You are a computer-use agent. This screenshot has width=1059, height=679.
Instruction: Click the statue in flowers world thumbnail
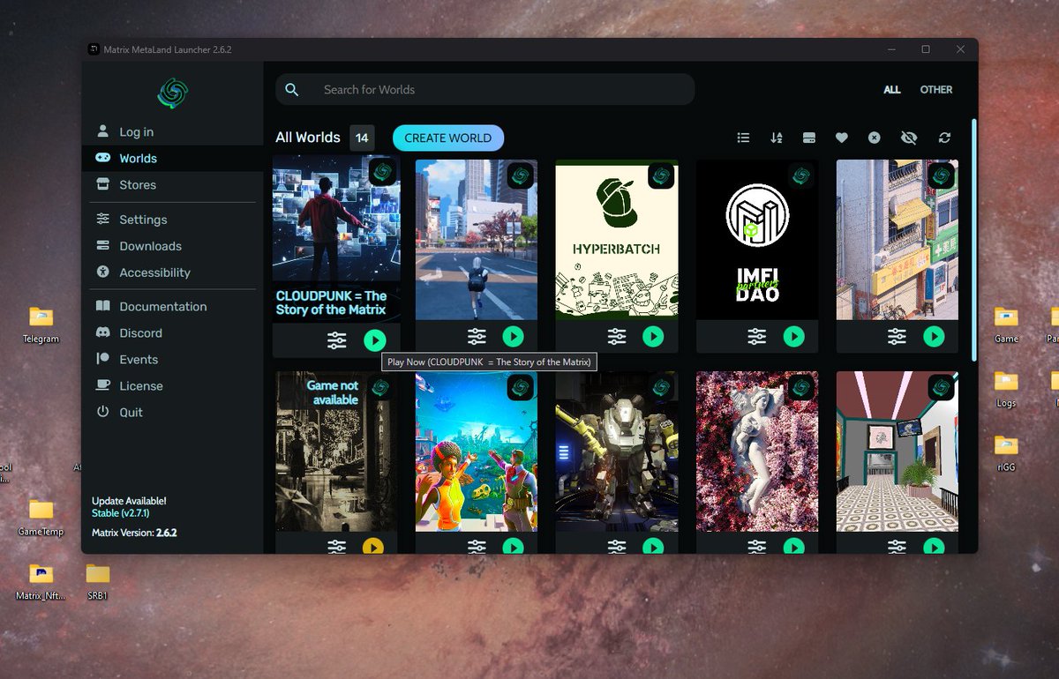pyautogui.click(x=757, y=451)
